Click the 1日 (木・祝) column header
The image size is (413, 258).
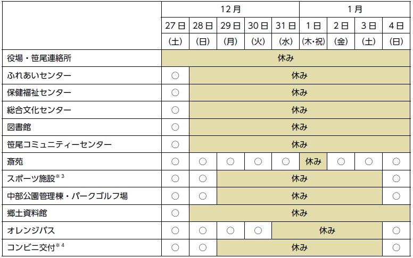point(313,33)
